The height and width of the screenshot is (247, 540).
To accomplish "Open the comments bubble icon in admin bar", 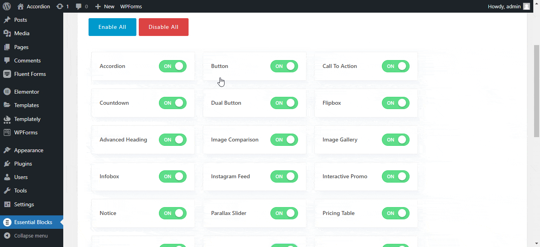I will click(x=79, y=7).
